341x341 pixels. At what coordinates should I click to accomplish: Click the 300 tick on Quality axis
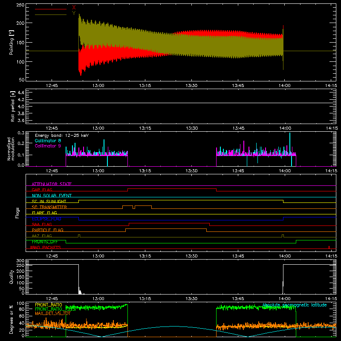[x=20, y=261]
